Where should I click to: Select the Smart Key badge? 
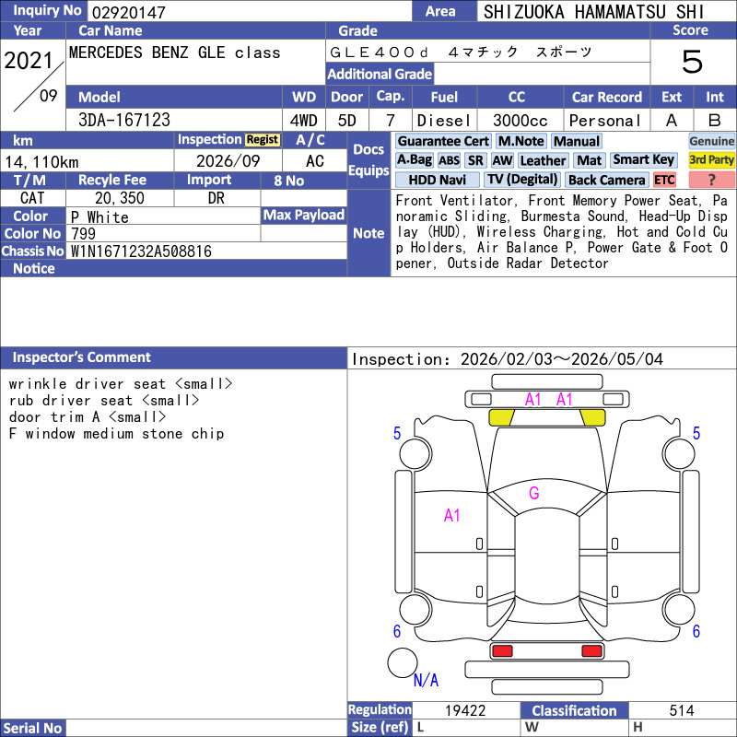point(644,160)
